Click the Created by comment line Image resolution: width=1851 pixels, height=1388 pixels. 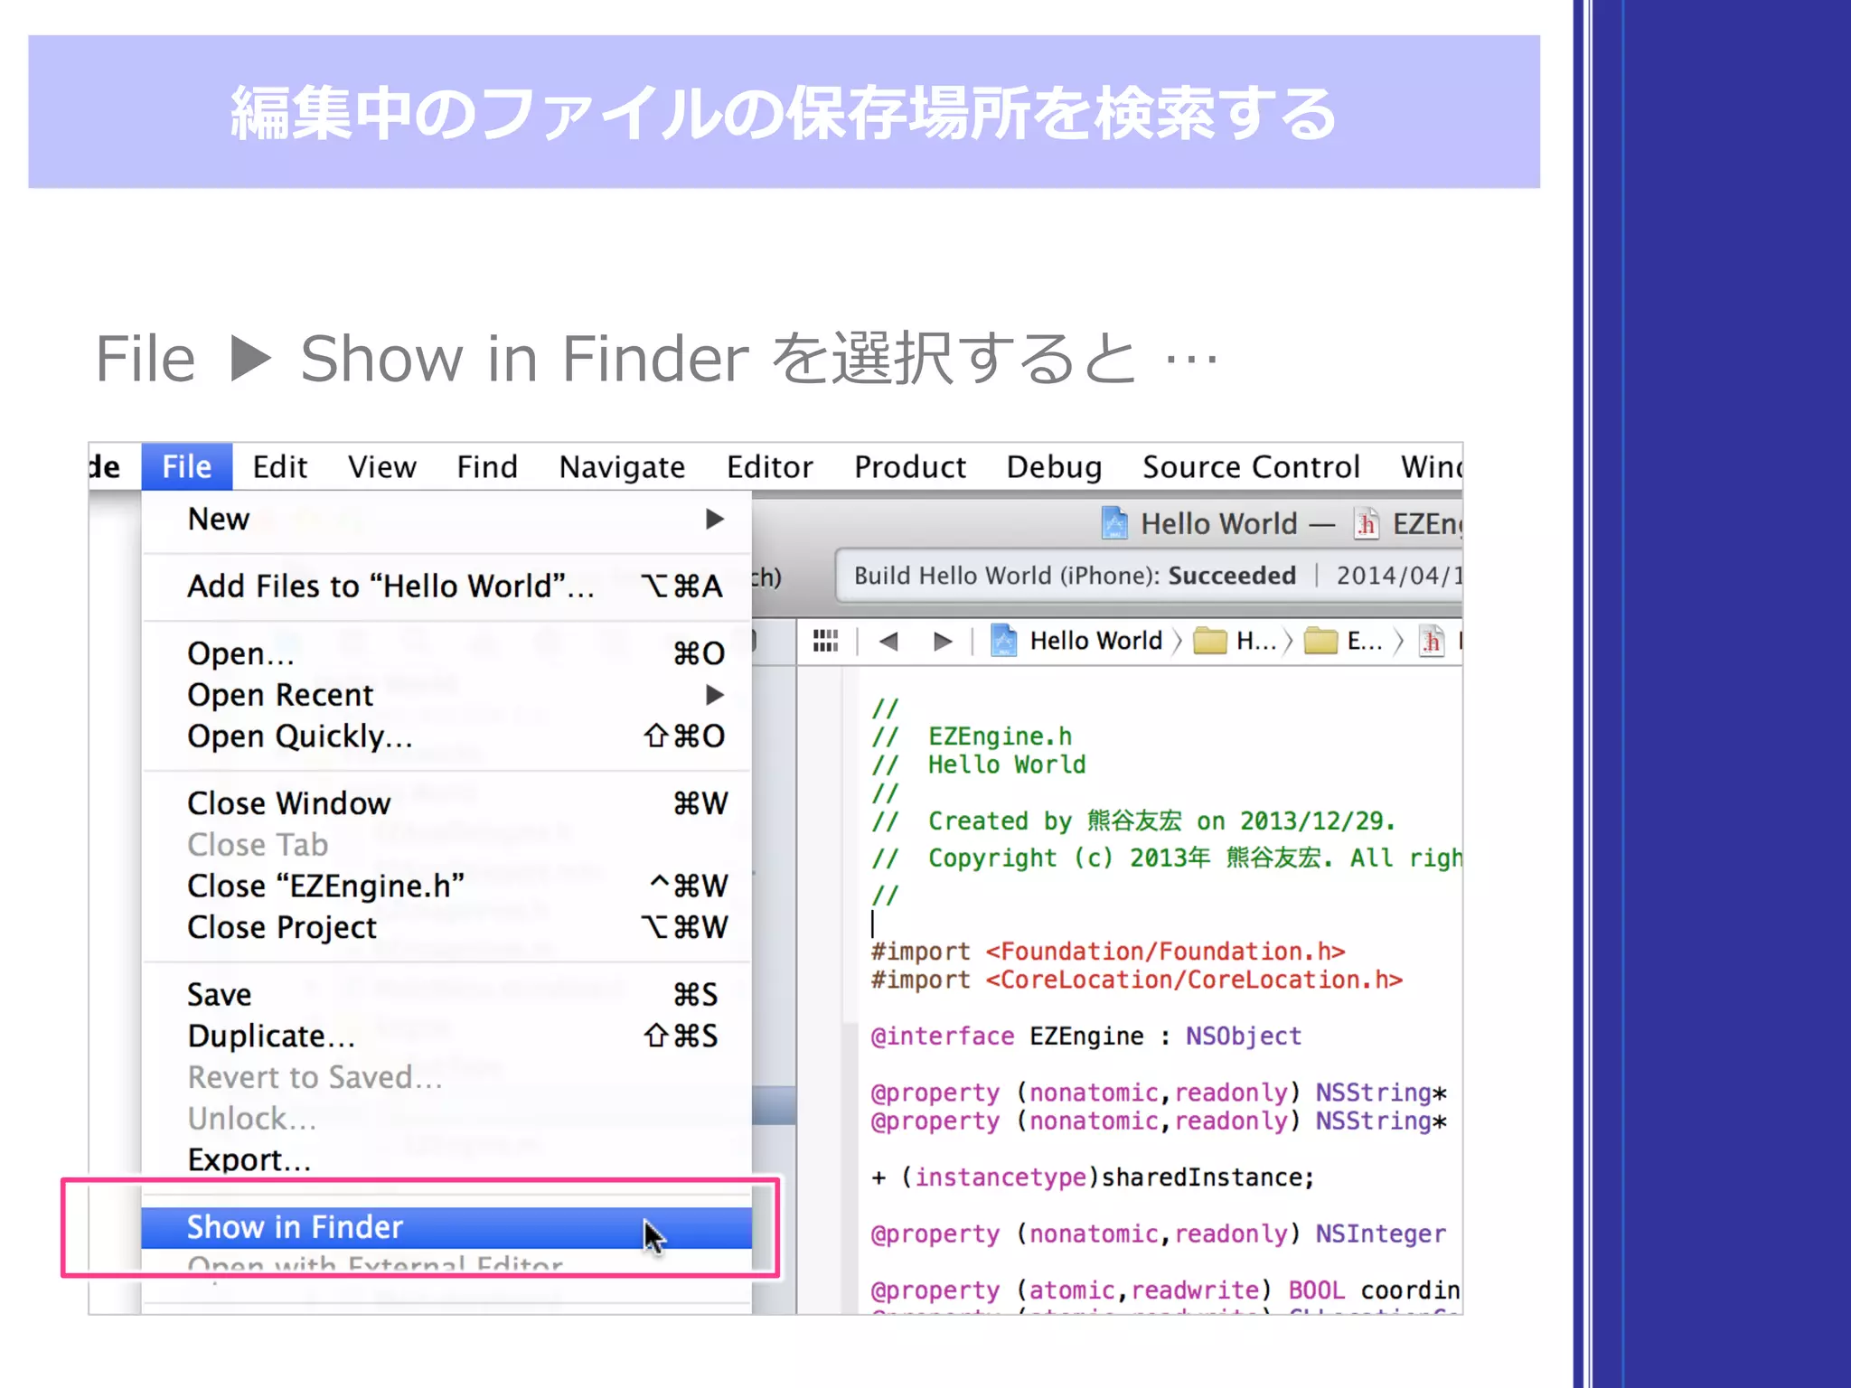1133,821
